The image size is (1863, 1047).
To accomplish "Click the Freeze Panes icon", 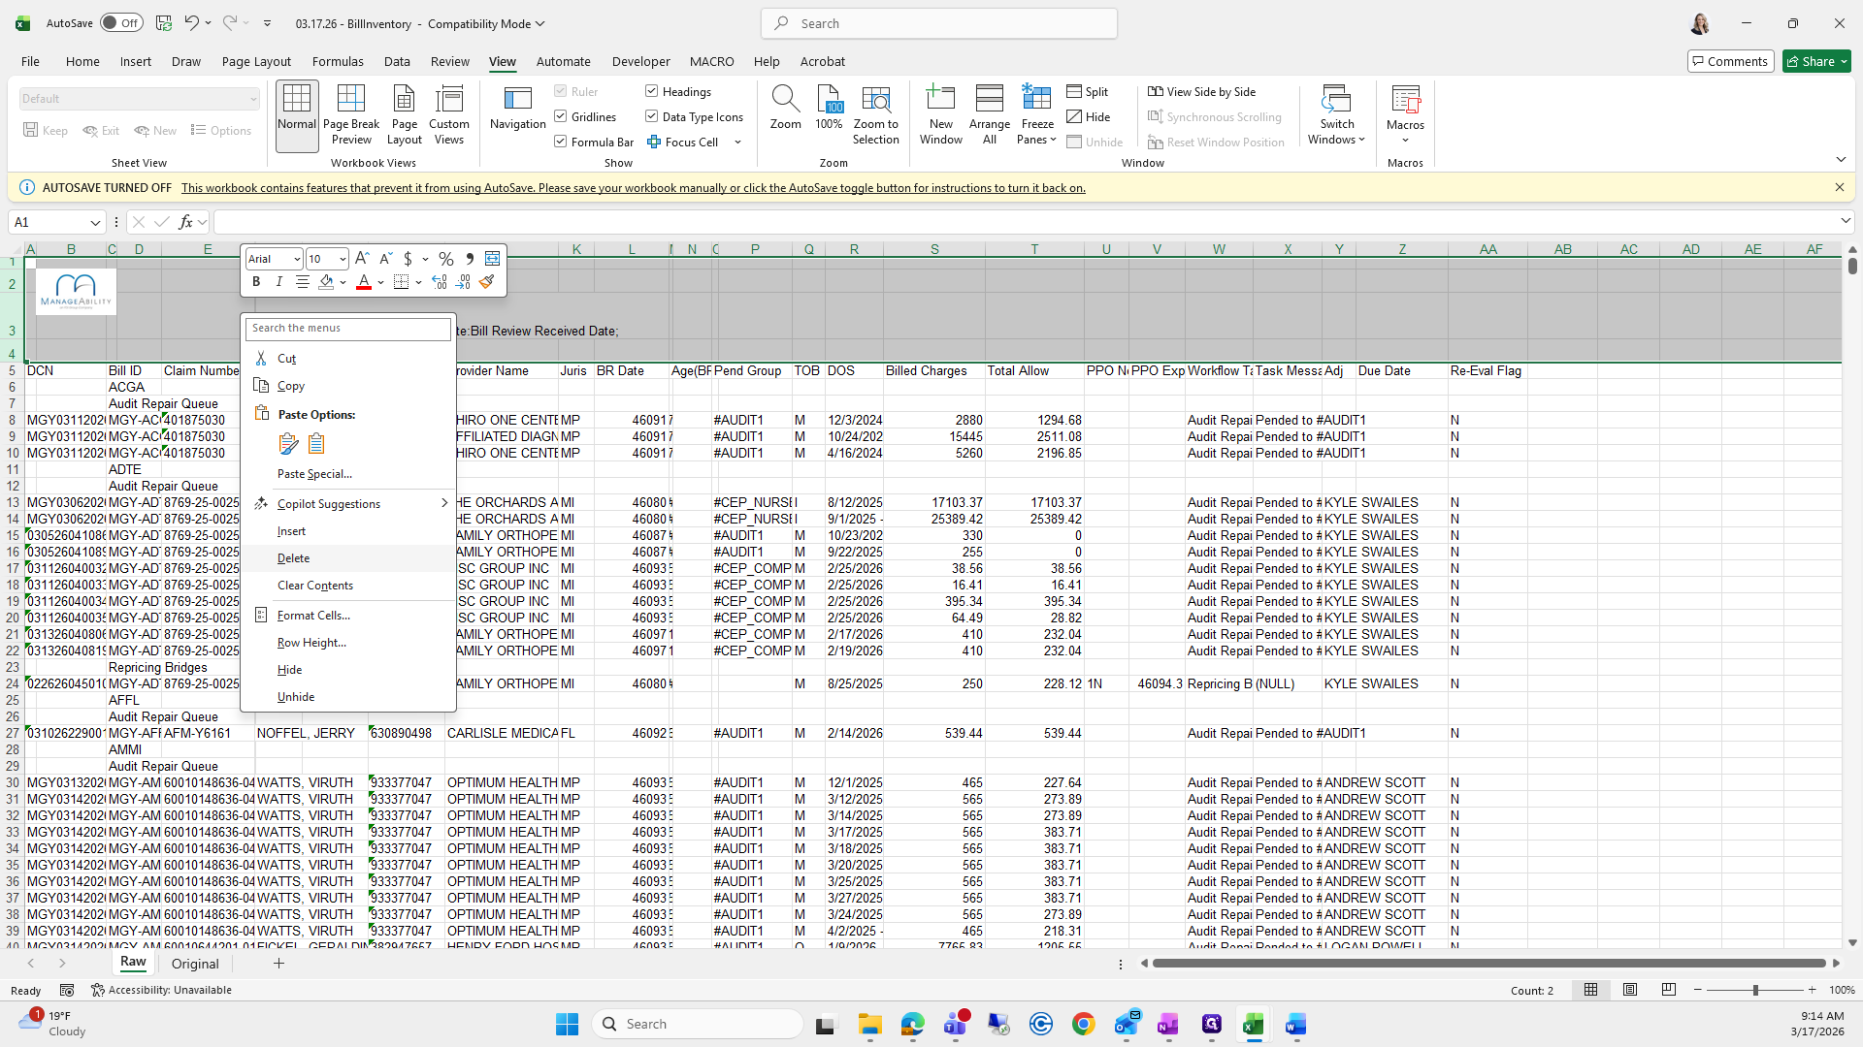I will click(x=1036, y=100).
